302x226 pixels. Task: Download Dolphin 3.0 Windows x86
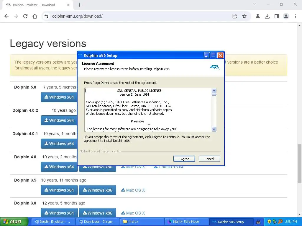pos(98,213)
